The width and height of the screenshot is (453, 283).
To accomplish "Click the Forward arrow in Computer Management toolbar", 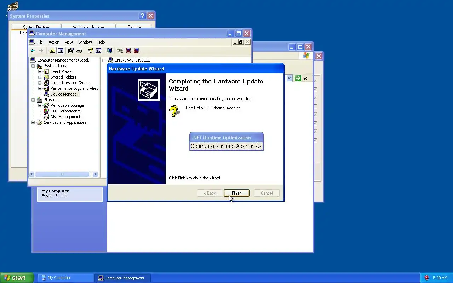I will coord(41,51).
